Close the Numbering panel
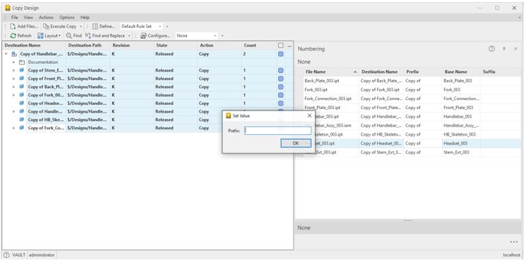Image resolution: width=525 pixels, height=260 pixels. point(516,49)
